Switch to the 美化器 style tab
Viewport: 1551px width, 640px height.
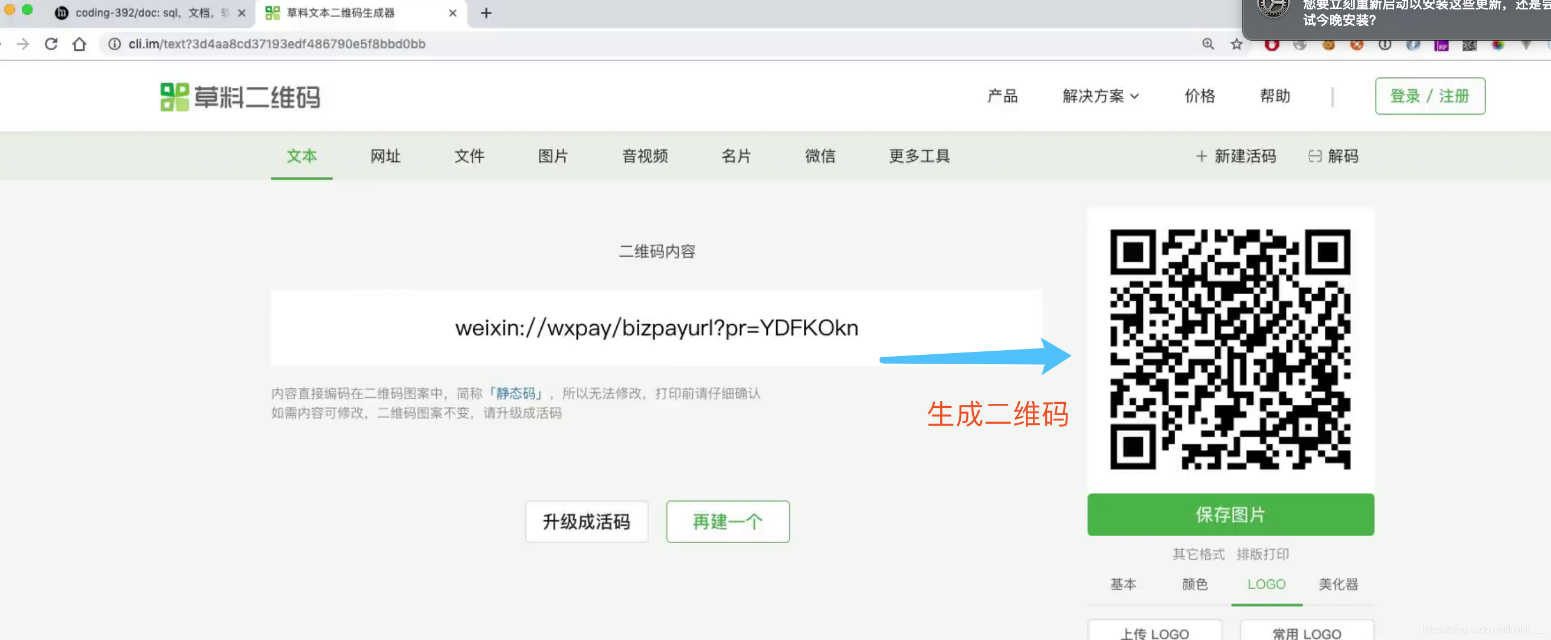(x=1338, y=584)
